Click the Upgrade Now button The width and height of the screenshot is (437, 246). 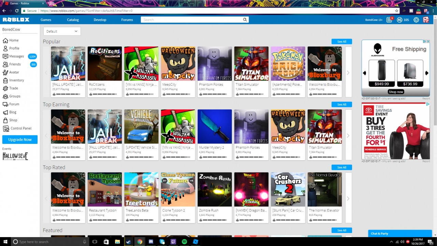(x=20, y=139)
